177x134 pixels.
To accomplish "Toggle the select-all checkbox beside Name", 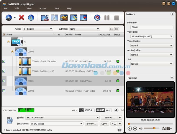I will coord(4,34).
